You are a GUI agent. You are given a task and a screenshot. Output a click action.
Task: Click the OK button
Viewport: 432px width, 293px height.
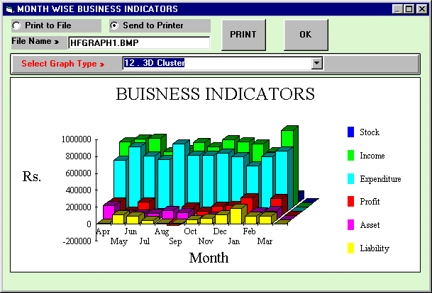(306, 35)
